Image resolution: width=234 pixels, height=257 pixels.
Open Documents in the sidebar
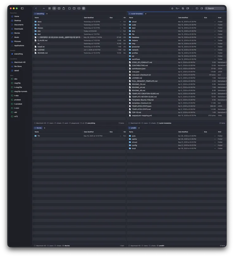click(19, 25)
